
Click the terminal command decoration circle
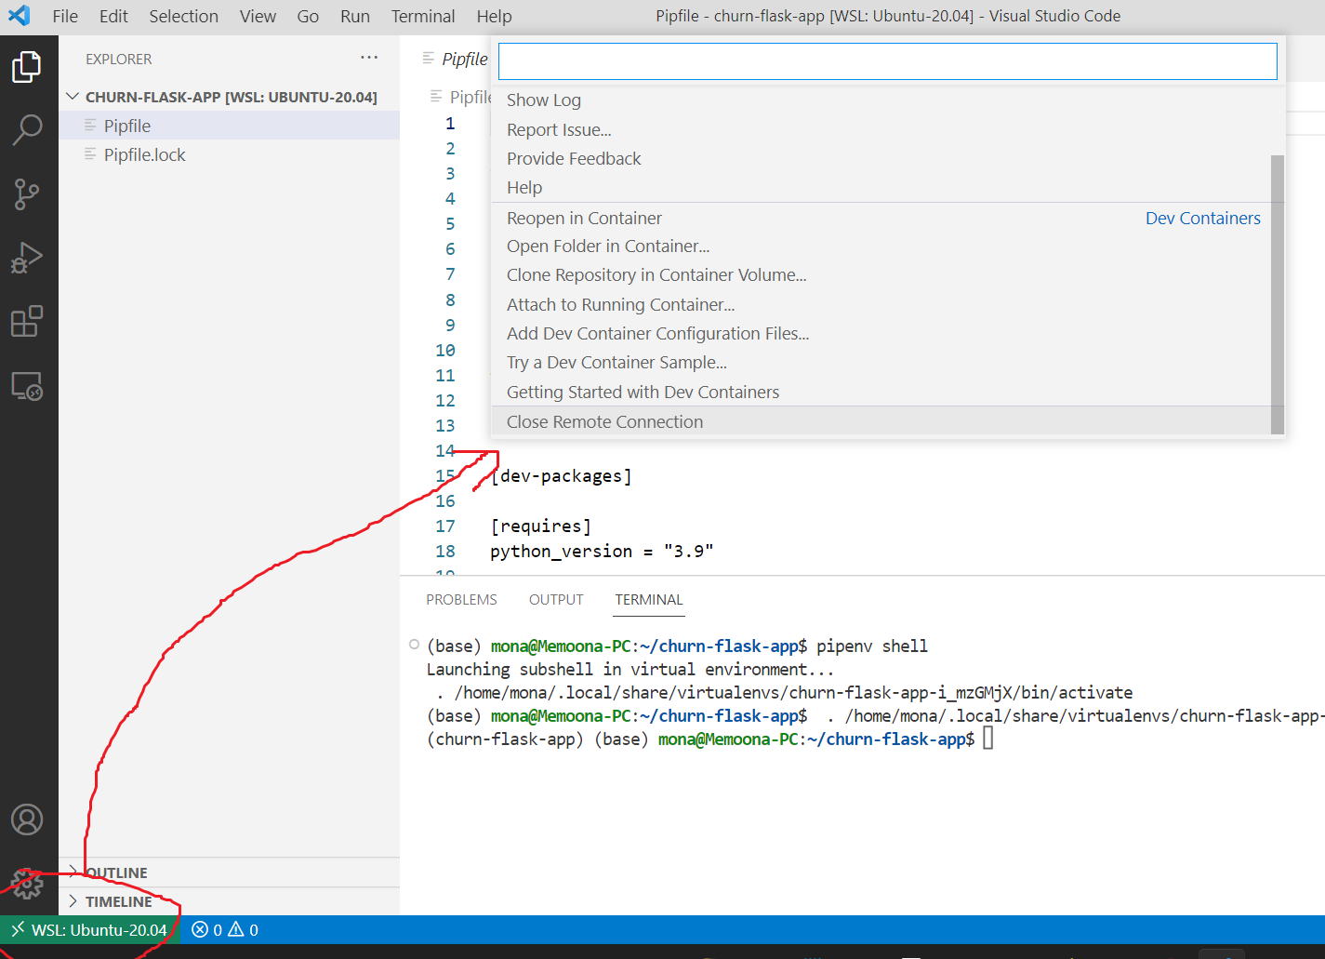point(414,644)
